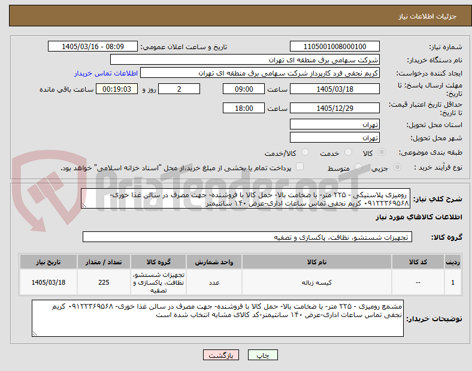Click the نام کالا column header
The image size is (472, 371).
[x=317, y=262]
